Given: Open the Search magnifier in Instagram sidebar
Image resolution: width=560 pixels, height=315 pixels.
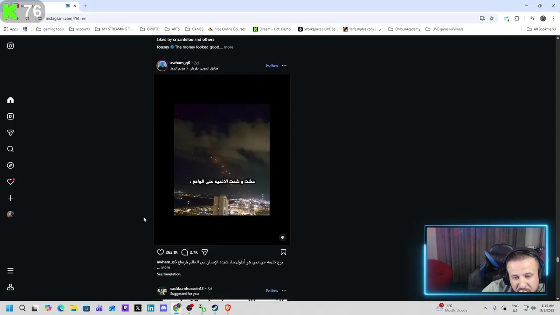Looking at the screenshot, I should pyautogui.click(x=10, y=149).
